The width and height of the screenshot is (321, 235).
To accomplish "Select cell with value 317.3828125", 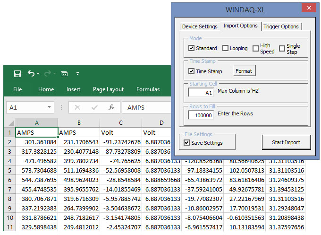I will (37, 151).
